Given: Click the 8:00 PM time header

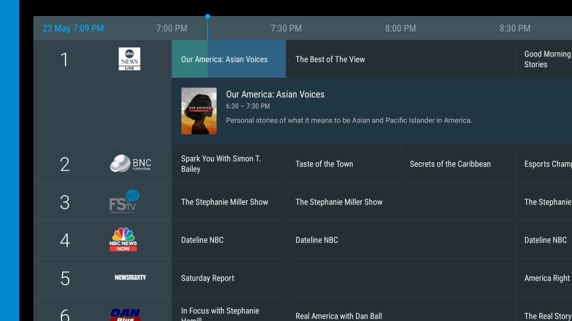Looking at the screenshot, I should pyautogui.click(x=400, y=29).
